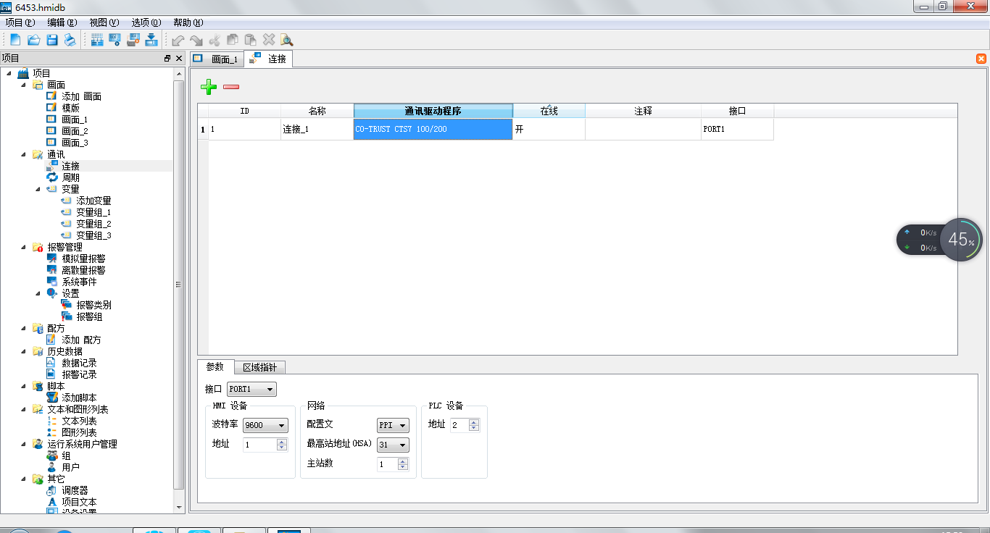Screen dimensions: 990x533
Task: Increase the HMI 地址 stepper value
Action: tap(282, 442)
